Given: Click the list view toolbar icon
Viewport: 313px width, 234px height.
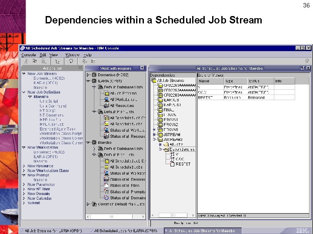Looking at the screenshot, I should coord(93,61).
